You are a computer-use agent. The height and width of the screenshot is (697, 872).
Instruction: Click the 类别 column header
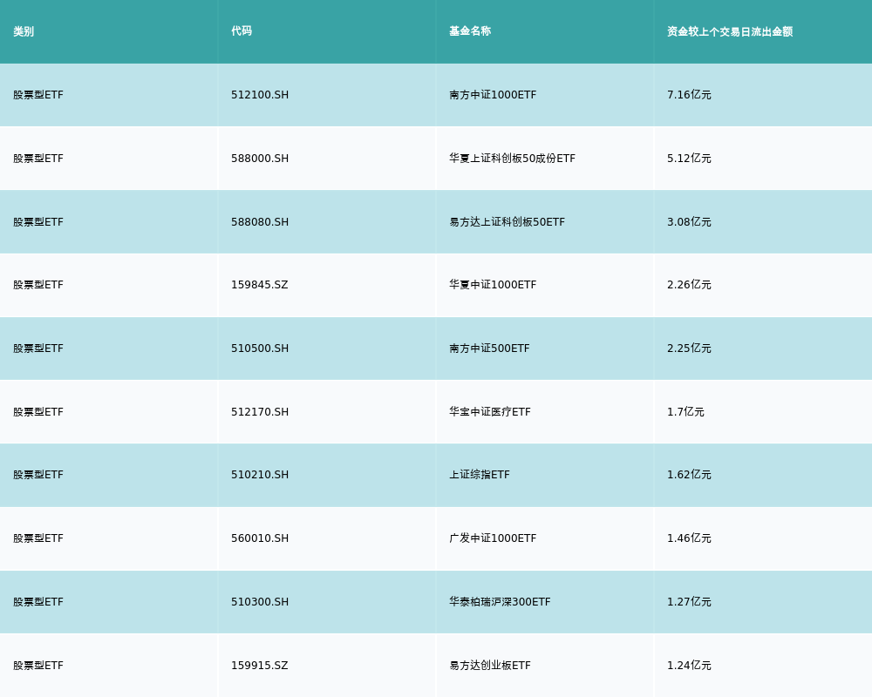point(24,31)
